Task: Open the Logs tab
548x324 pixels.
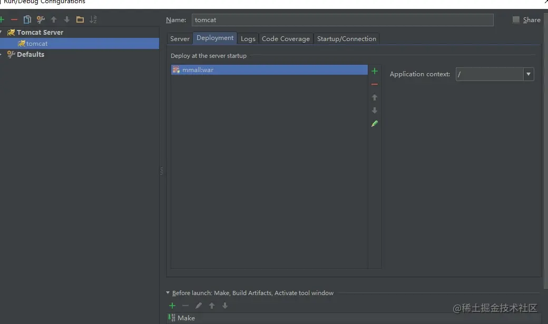Action: pyautogui.click(x=248, y=39)
